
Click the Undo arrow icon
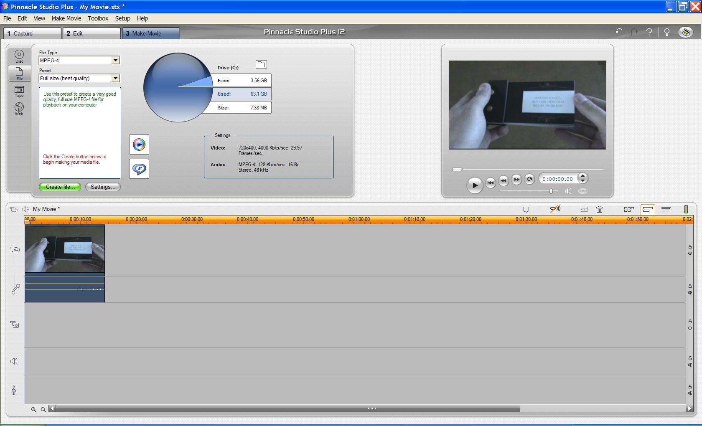619,32
